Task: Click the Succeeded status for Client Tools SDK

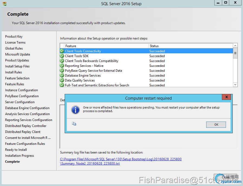Action: point(157,56)
